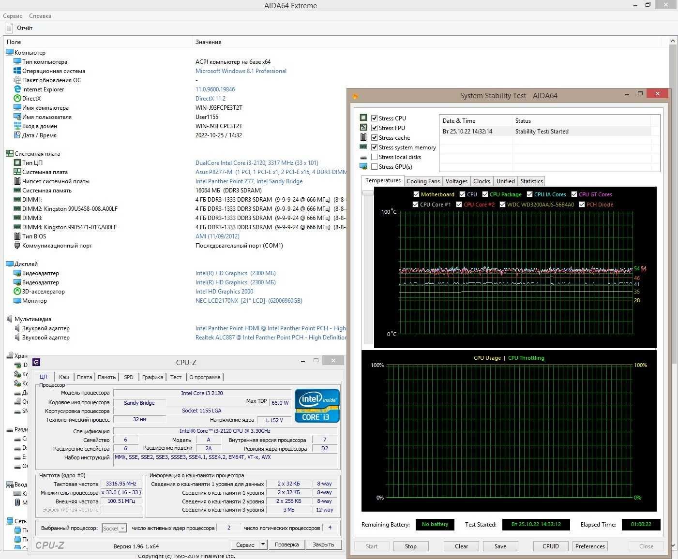The width and height of the screenshot is (678, 559).
Task: Toggle the PCH Diode graph checkbox
Action: click(x=582, y=205)
